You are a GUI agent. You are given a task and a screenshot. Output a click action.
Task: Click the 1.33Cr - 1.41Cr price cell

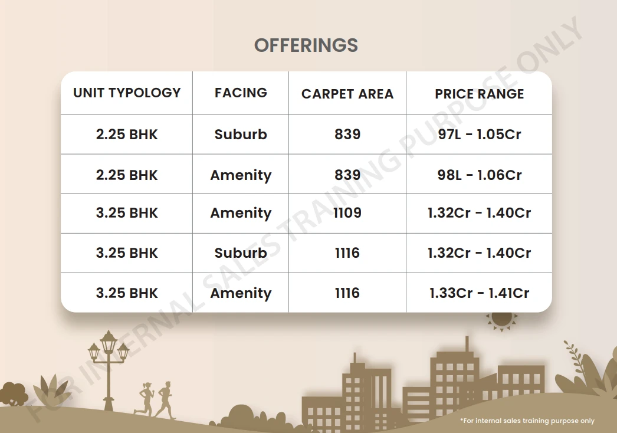pos(480,293)
